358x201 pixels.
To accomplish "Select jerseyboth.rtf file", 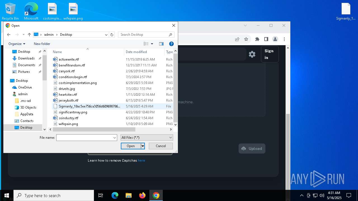I will point(68,100).
